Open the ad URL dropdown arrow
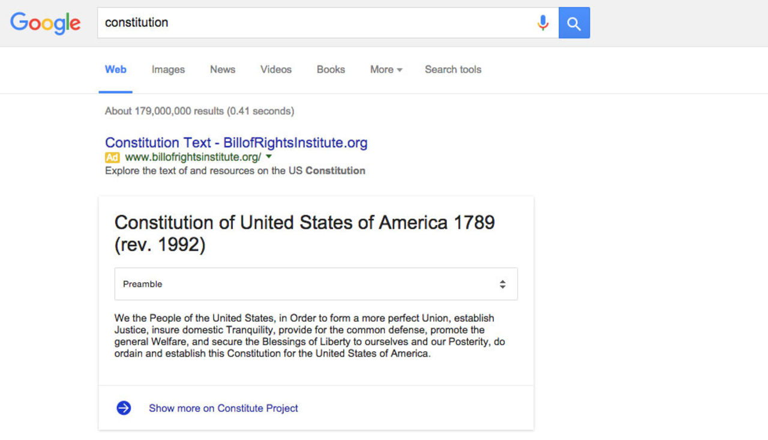This screenshot has height=440, width=768. (x=269, y=157)
